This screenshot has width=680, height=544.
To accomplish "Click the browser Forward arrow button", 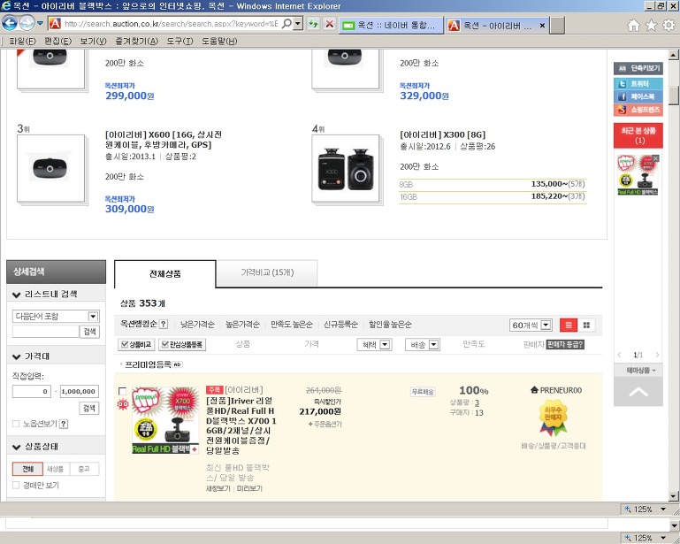I will (x=27, y=23).
